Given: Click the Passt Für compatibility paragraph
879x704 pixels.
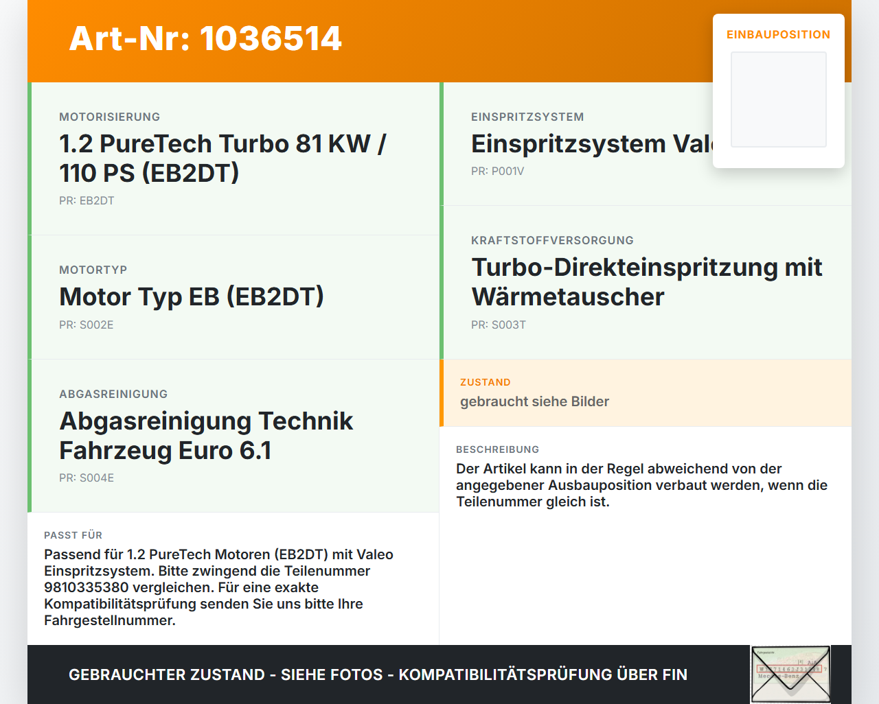Looking at the screenshot, I should click(218, 587).
